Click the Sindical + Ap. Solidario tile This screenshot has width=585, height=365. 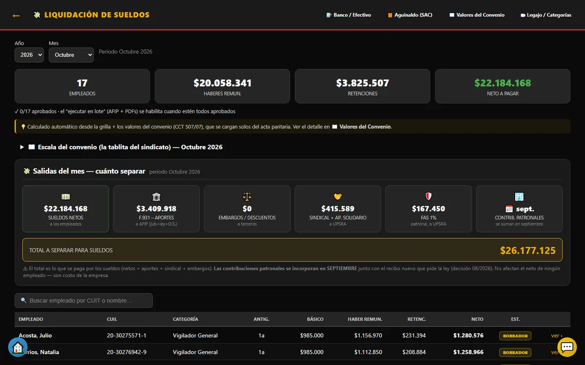click(x=338, y=209)
